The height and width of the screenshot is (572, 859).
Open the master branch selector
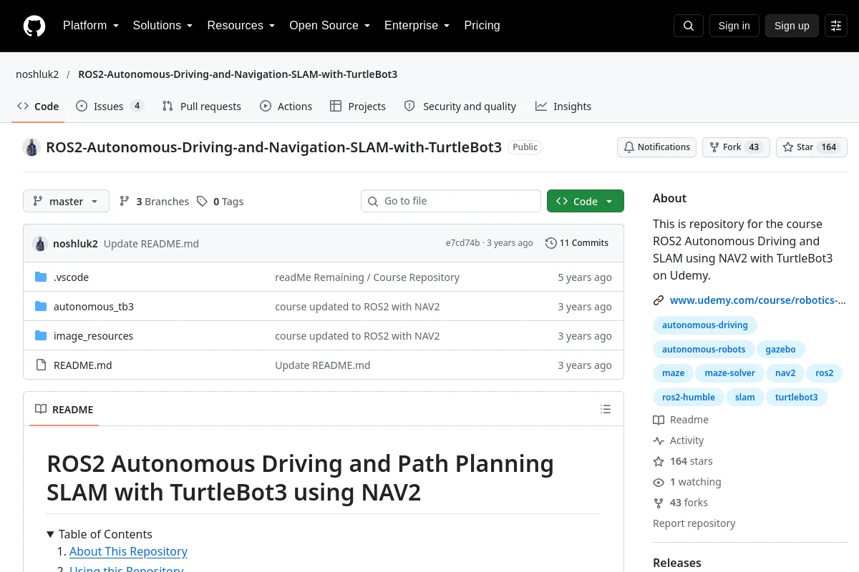[x=66, y=202]
